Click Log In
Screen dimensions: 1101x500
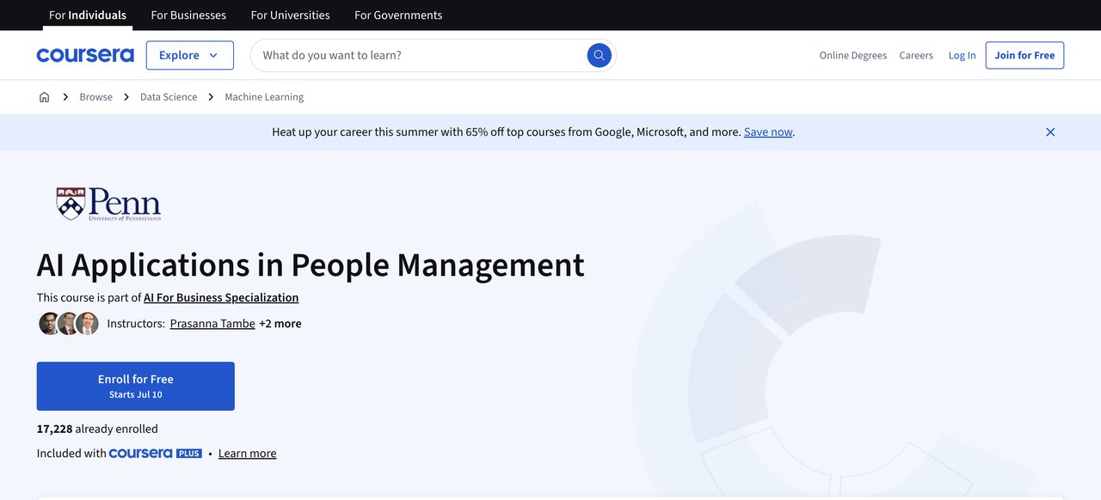pyautogui.click(x=962, y=55)
